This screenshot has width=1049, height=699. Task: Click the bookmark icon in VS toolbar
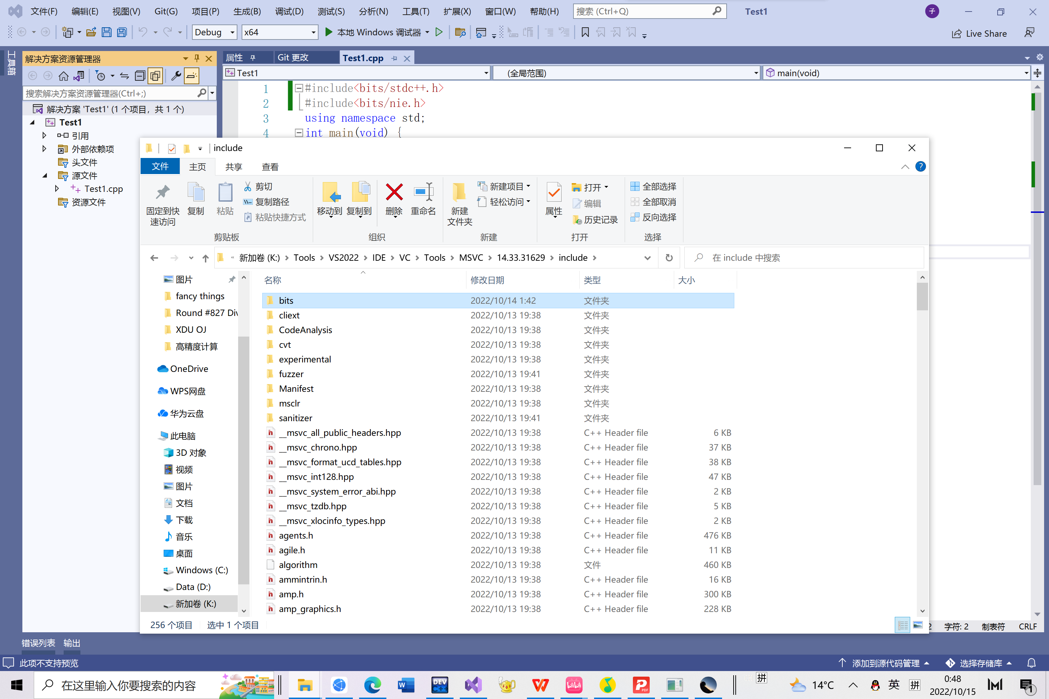click(585, 32)
